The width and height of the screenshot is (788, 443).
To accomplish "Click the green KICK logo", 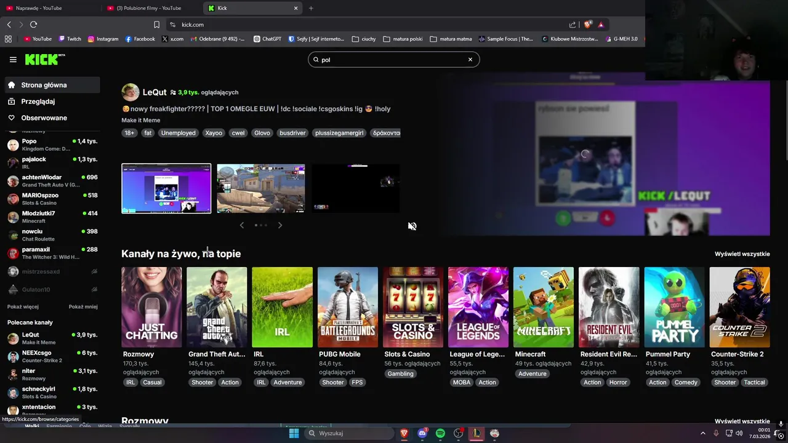I will (x=44, y=59).
